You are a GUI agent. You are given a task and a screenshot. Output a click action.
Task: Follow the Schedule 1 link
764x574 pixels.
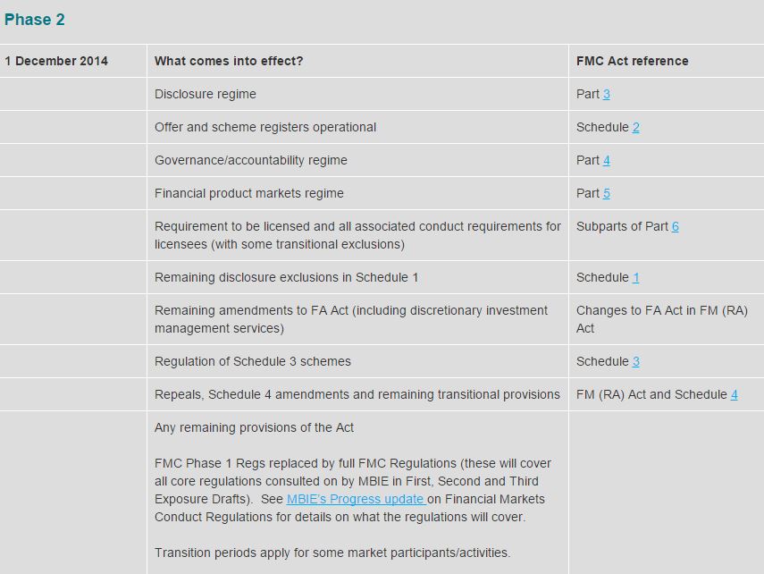point(635,278)
